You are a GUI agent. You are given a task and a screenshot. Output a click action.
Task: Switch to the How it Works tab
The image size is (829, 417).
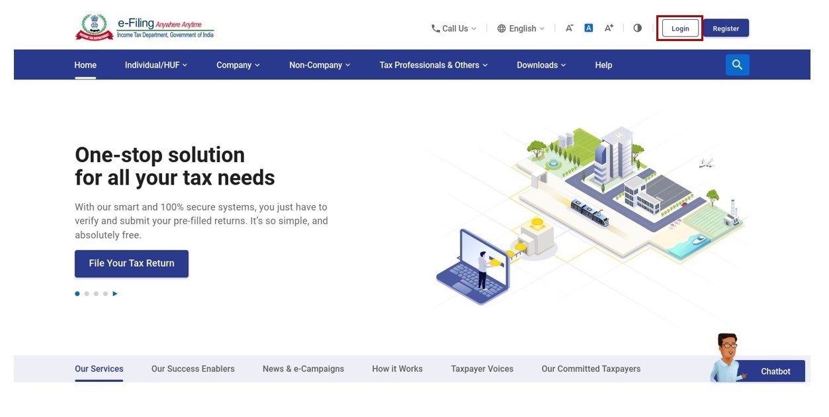[x=397, y=369]
